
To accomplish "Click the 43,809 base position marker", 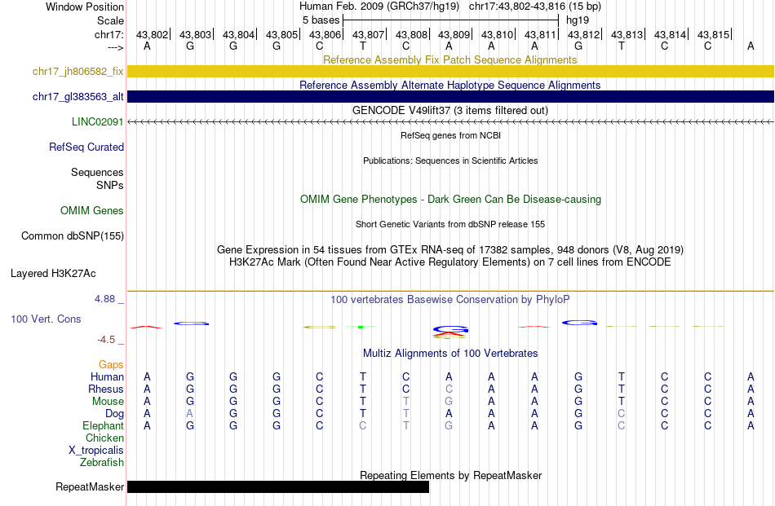I will 454,34.
